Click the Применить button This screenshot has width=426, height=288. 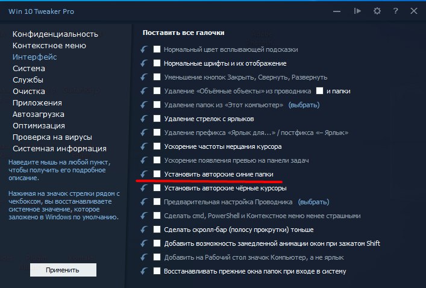tap(63, 270)
